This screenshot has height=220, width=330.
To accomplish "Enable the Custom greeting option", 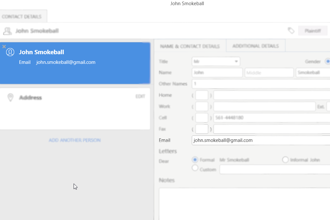I will tap(195, 168).
